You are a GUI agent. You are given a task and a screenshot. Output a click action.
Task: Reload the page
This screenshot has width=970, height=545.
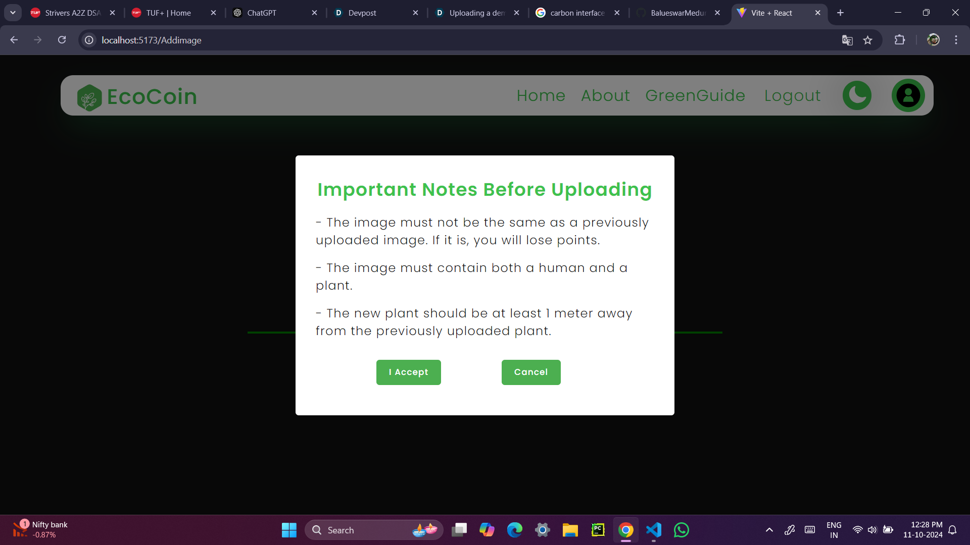coord(62,40)
